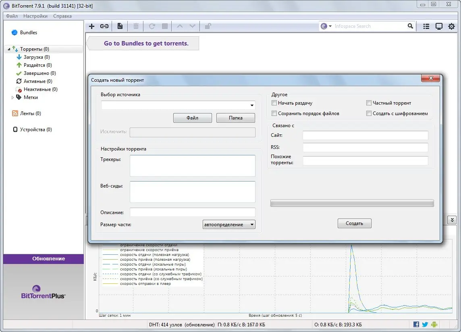Click the Move Up Queue arrow

coord(180,27)
